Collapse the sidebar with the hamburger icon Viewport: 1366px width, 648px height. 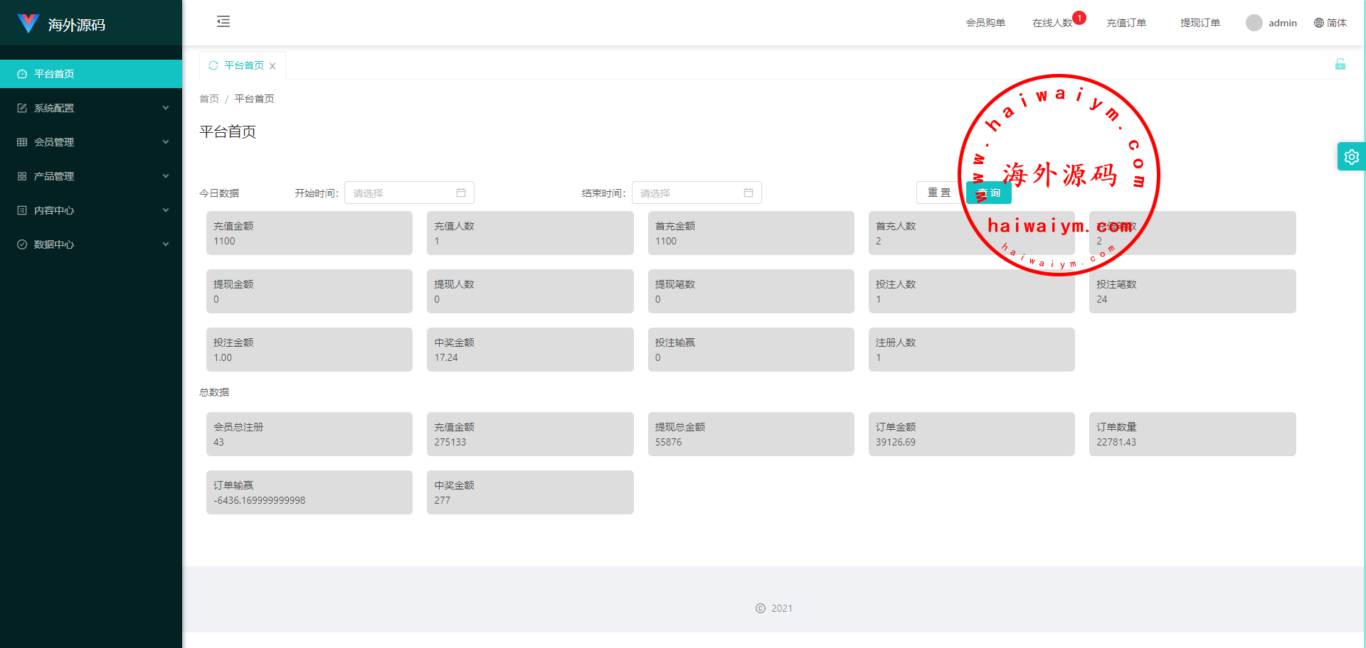[x=223, y=21]
